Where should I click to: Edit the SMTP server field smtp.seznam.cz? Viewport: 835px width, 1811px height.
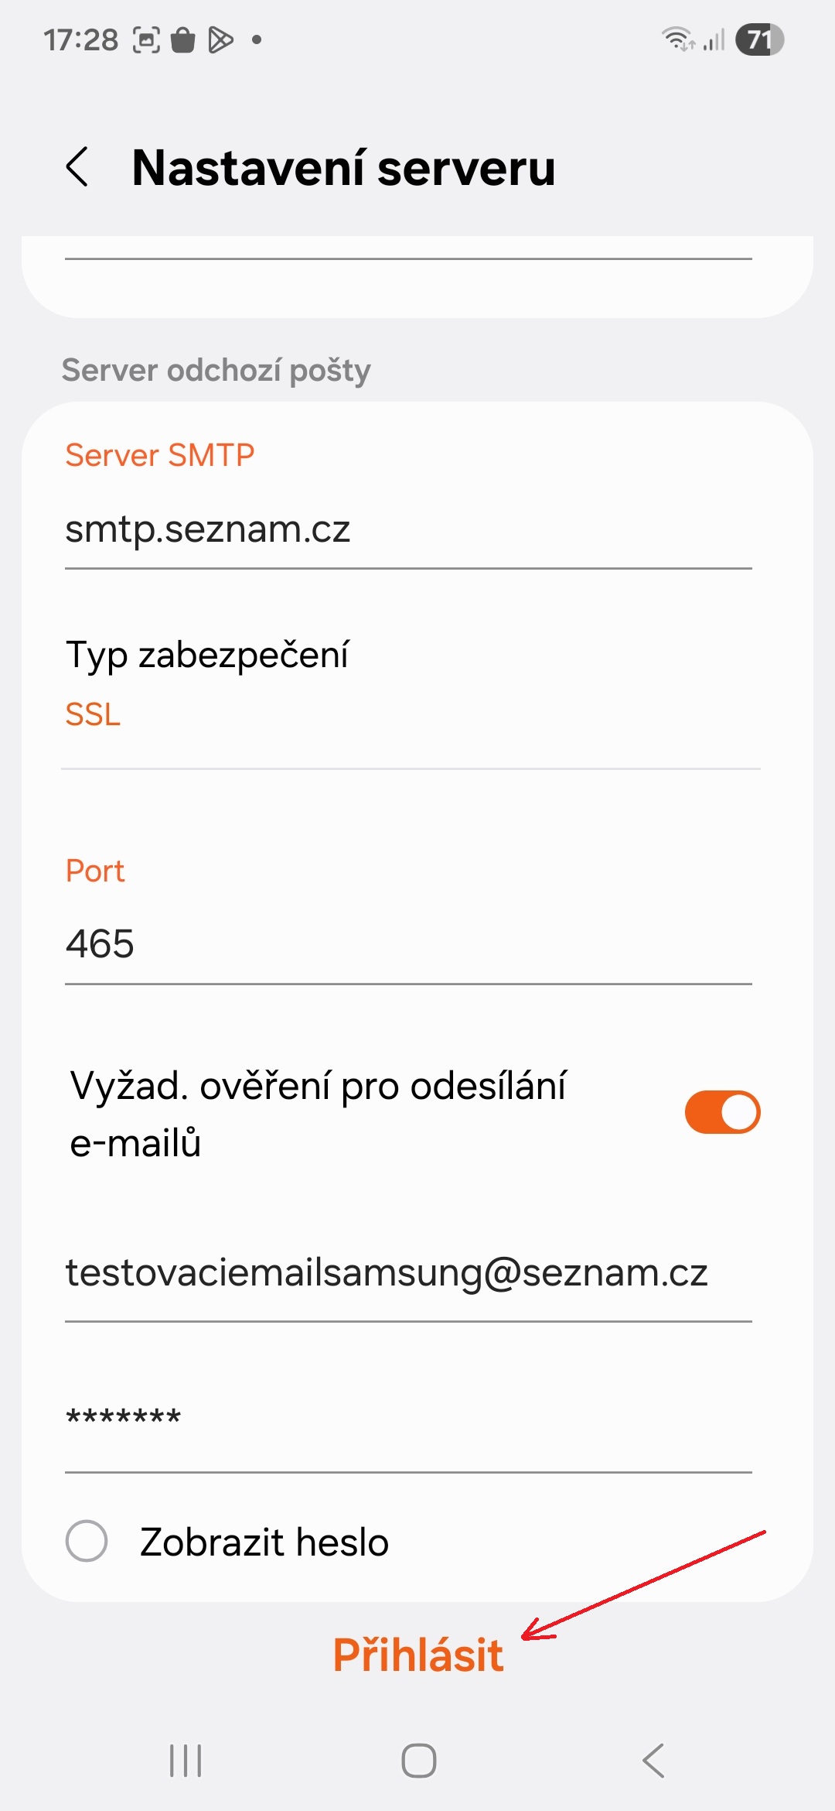click(x=408, y=530)
